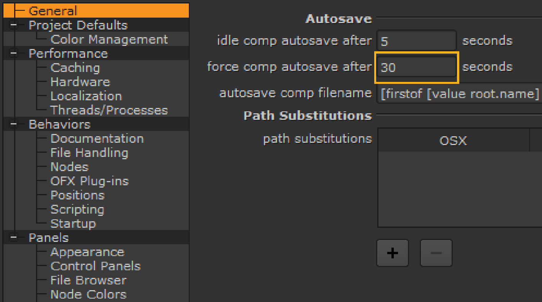Open Threads/Processes settings
The image size is (542, 302).
click(x=109, y=110)
